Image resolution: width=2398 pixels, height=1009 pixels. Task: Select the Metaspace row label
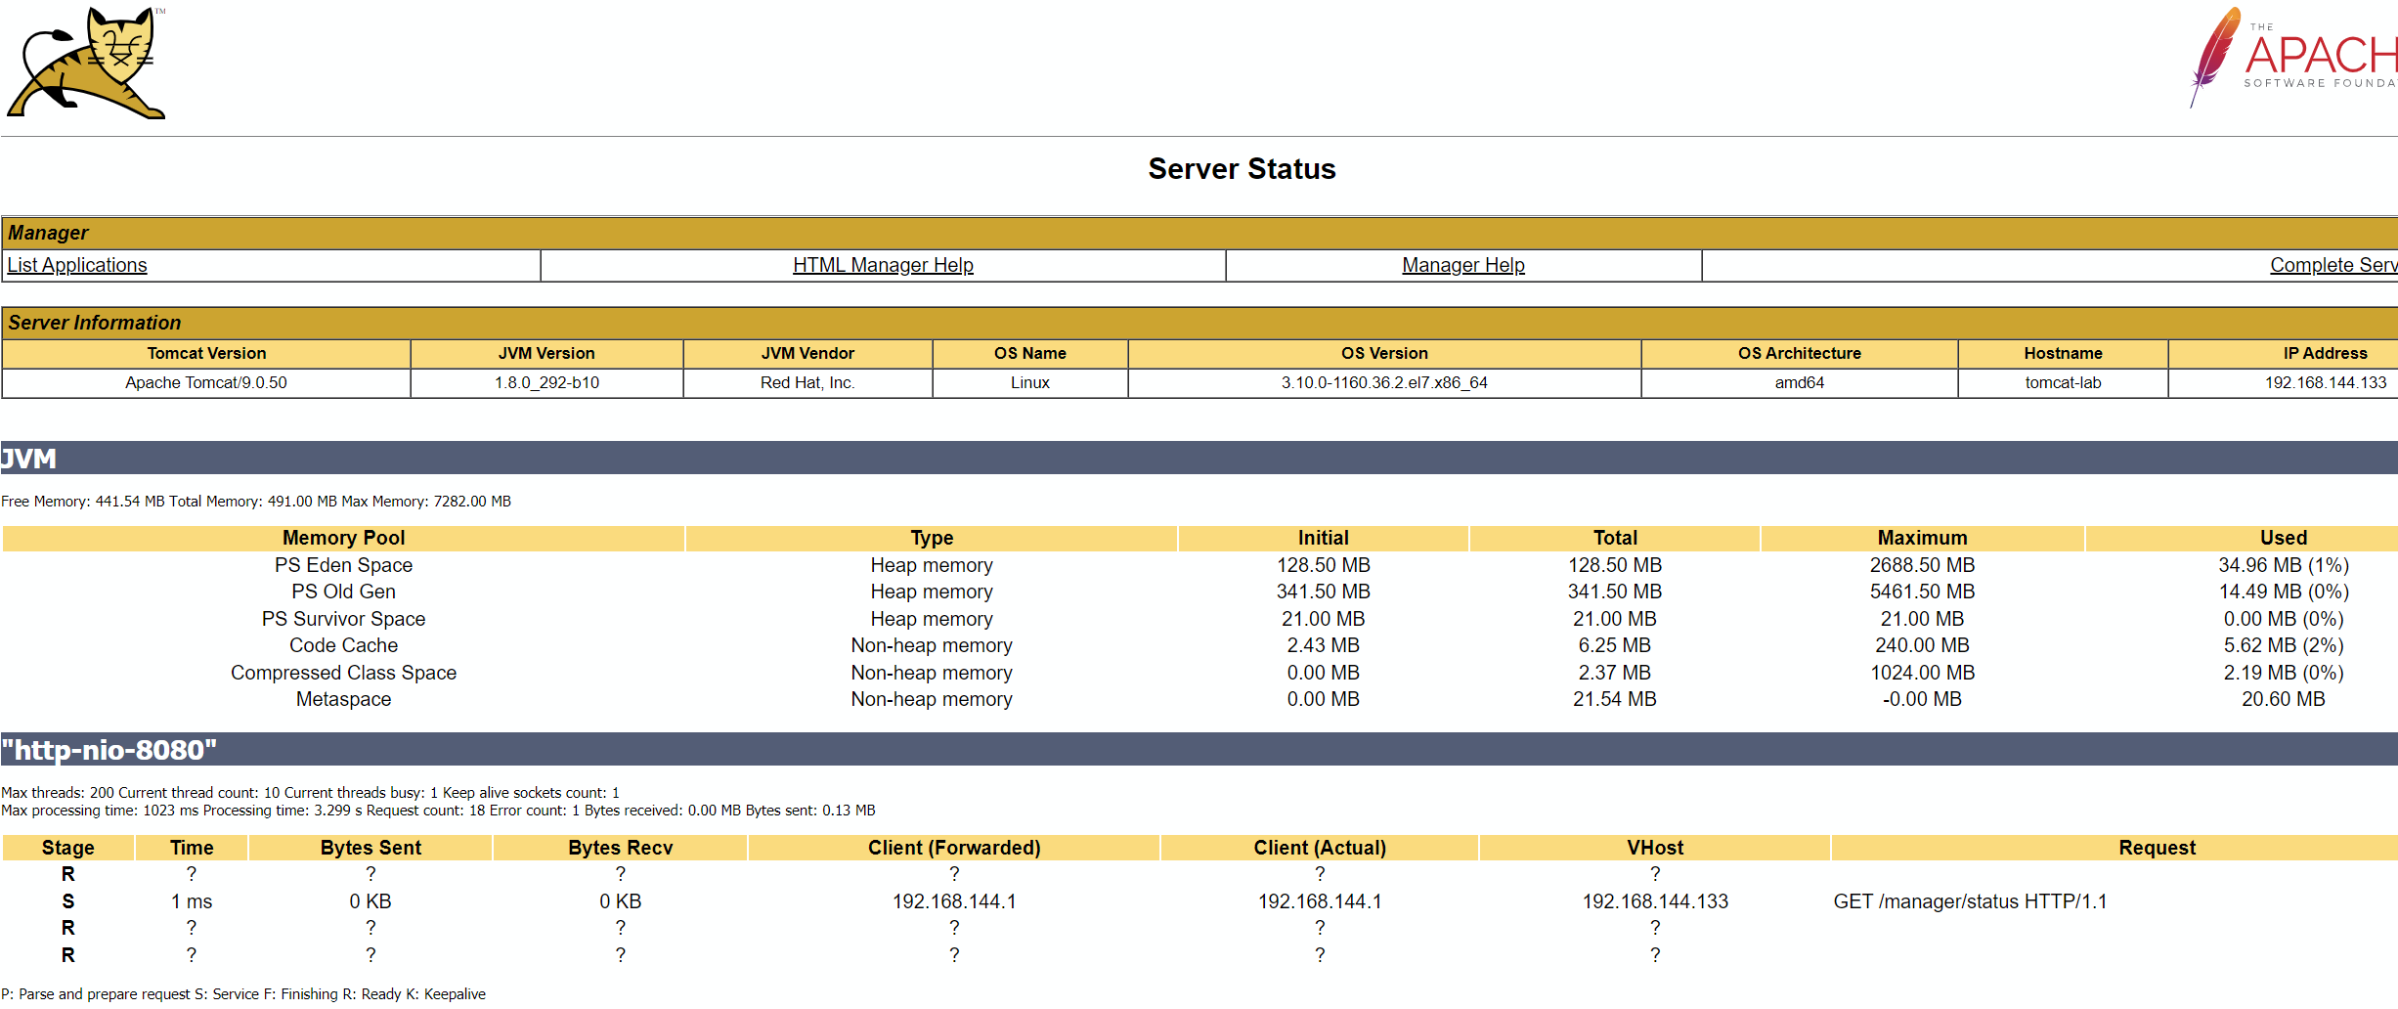tap(343, 699)
